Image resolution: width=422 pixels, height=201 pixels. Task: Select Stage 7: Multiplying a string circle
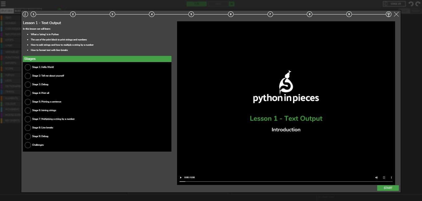(28, 119)
